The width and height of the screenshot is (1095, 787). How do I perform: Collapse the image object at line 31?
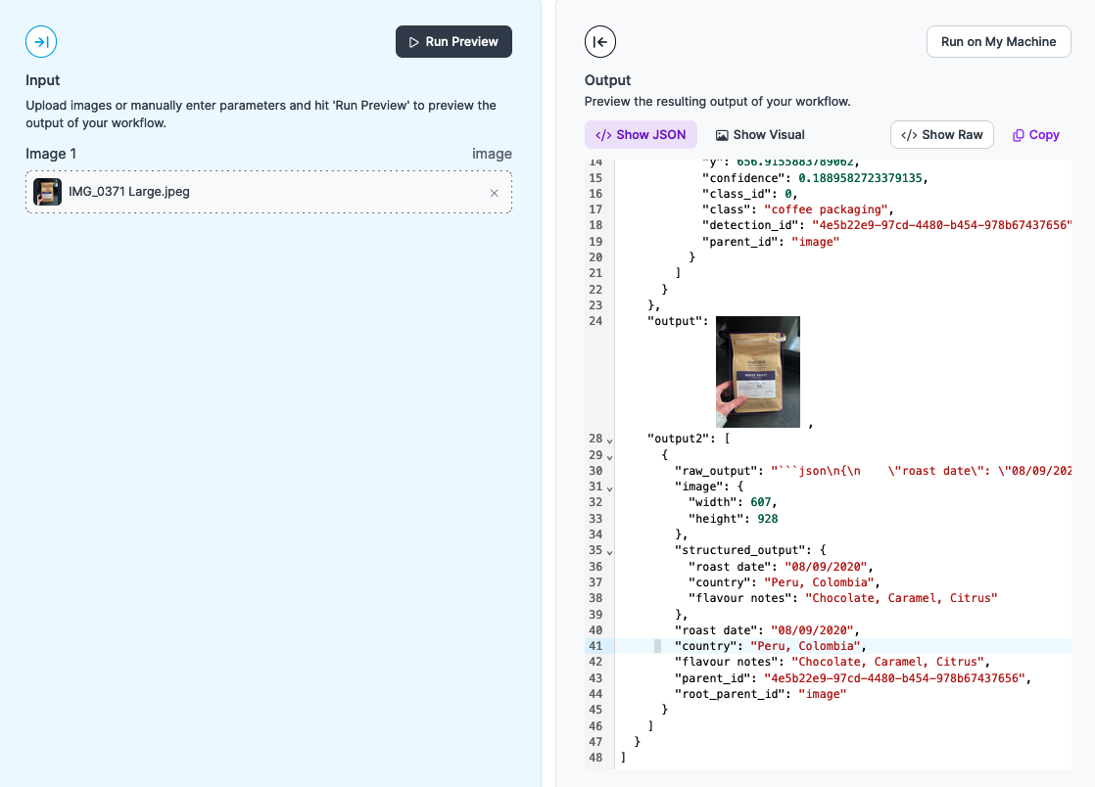pyautogui.click(x=609, y=488)
